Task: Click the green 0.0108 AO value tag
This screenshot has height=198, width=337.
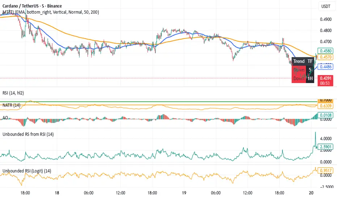Action: pos(324,116)
